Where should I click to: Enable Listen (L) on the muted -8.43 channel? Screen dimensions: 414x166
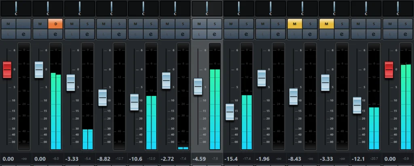[x=295, y=34]
